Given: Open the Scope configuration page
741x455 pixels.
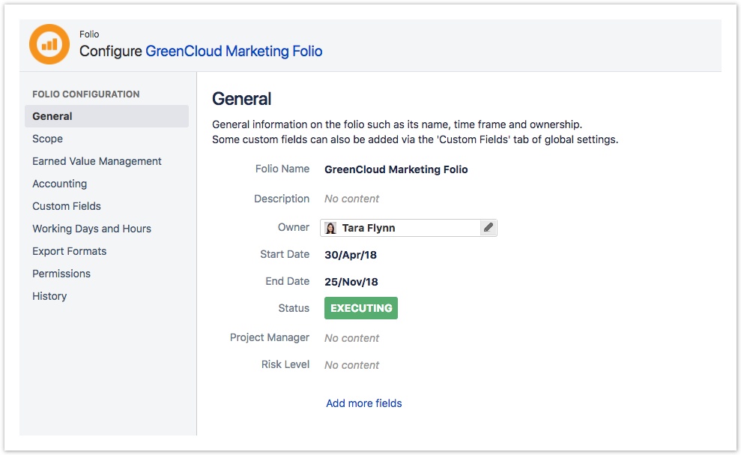Looking at the screenshot, I should point(47,139).
